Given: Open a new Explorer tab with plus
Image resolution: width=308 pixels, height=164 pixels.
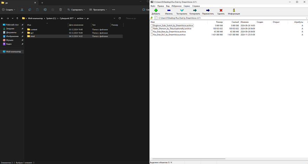Looking at the screenshot, I should click(x=42, y=3).
